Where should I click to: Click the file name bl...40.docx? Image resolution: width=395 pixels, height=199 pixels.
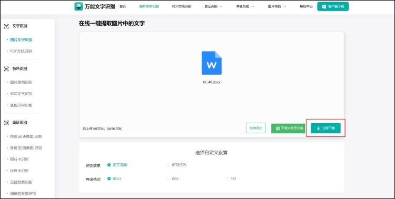tap(212, 82)
